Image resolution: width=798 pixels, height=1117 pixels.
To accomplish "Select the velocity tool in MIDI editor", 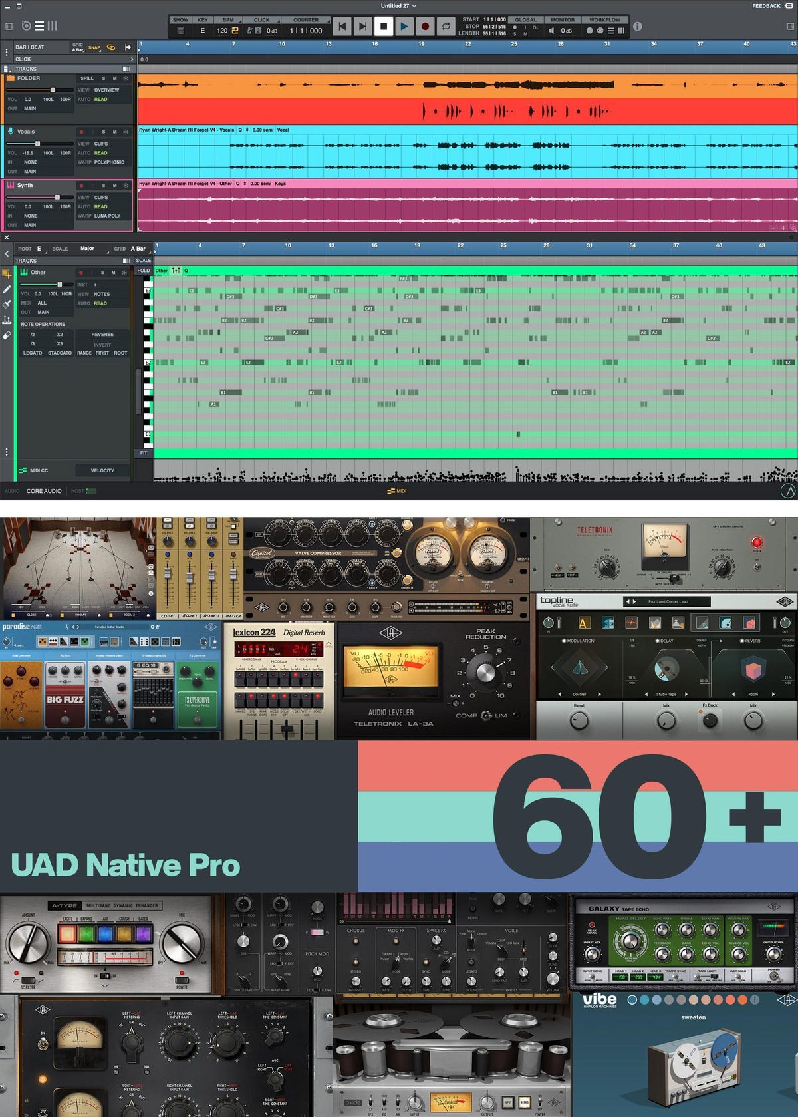I will (7, 320).
